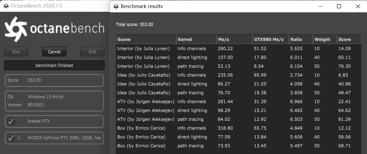Toggle the Enable RTX checkbox

pyautogui.click(x=11, y=121)
